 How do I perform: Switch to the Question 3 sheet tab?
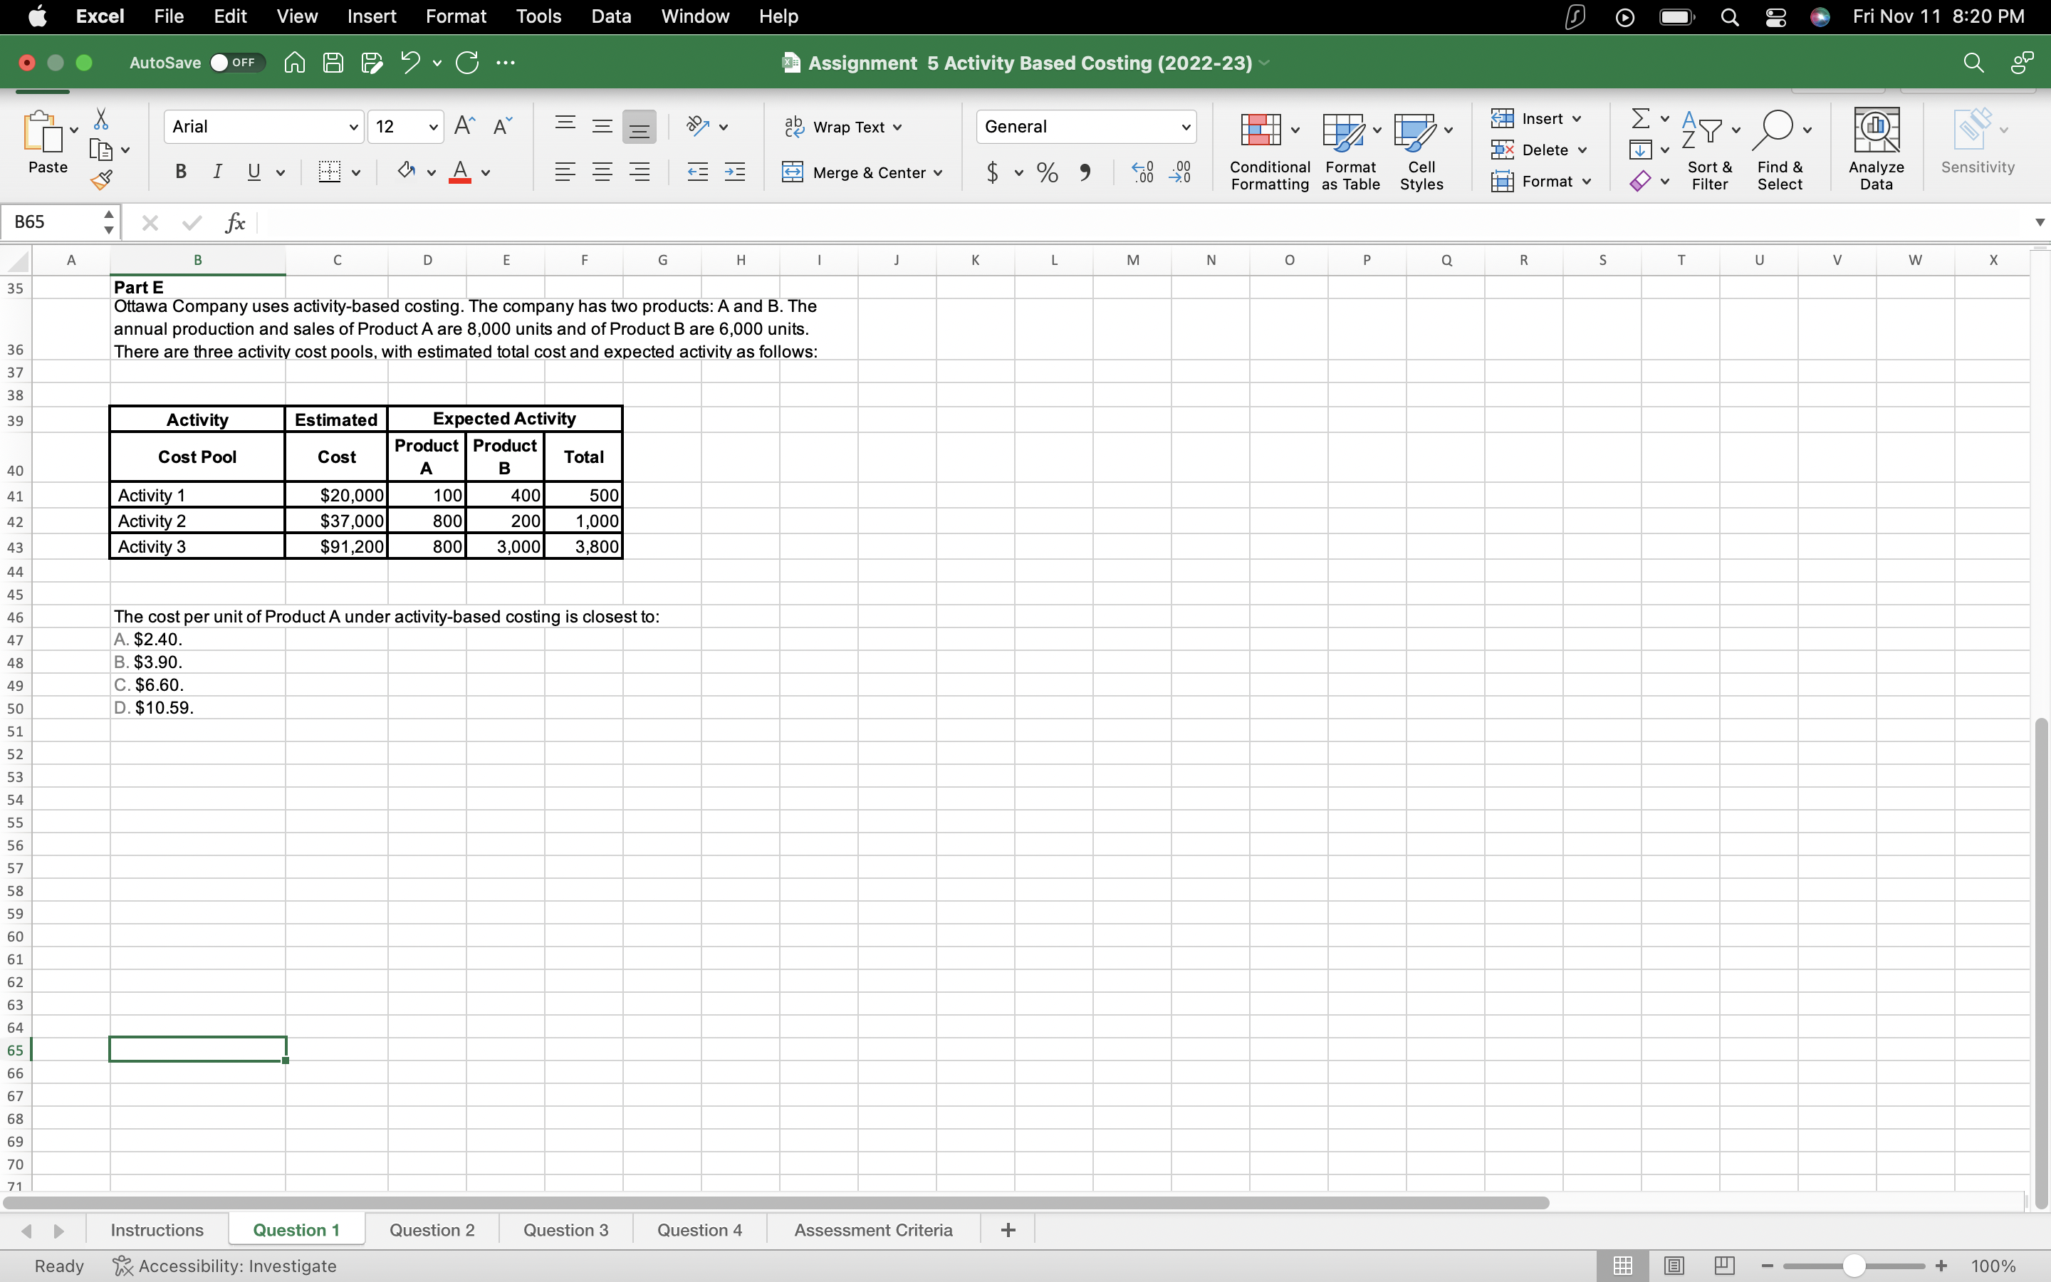(x=565, y=1229)
